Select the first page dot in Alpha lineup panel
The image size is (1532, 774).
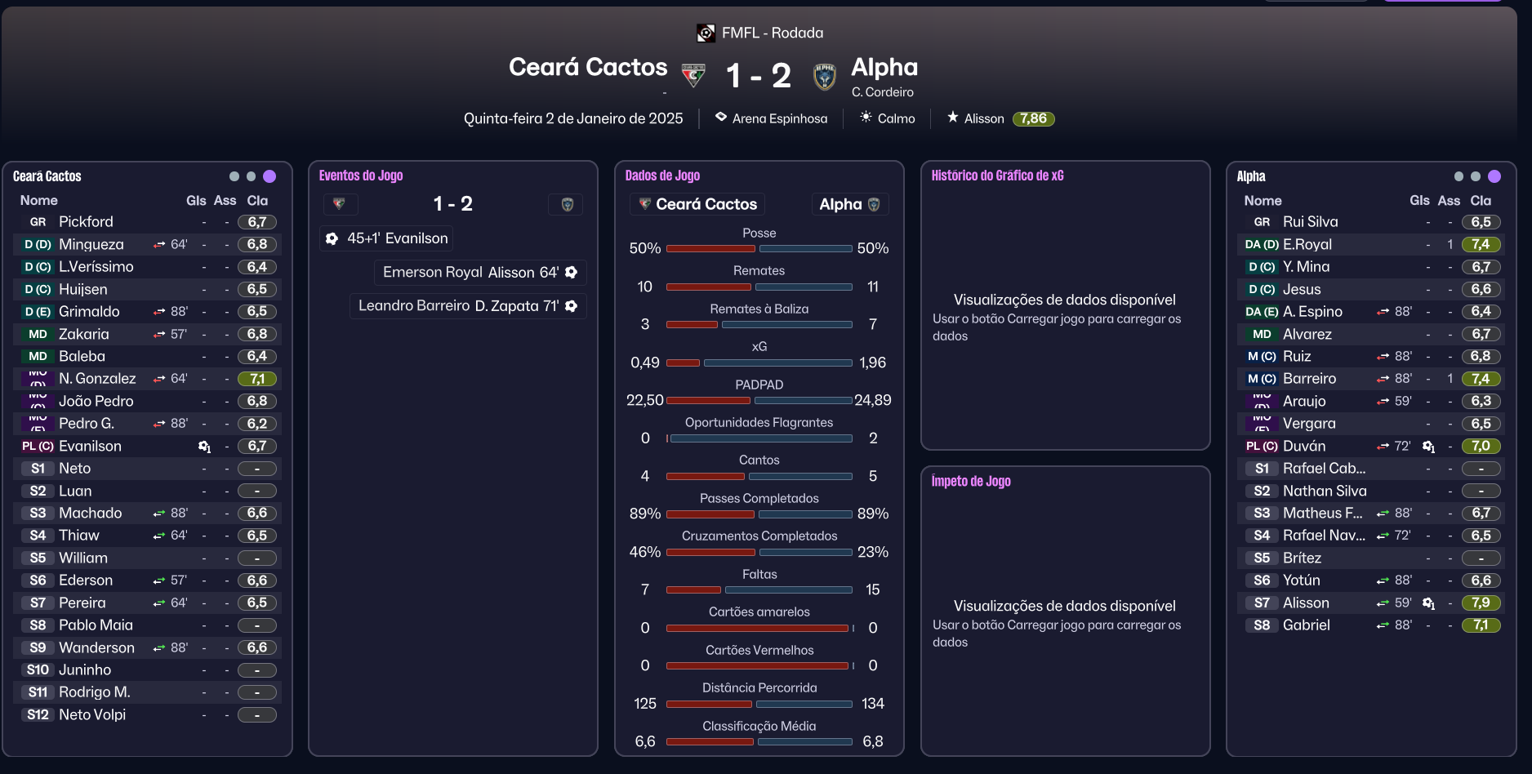[x=1459, y=176]
